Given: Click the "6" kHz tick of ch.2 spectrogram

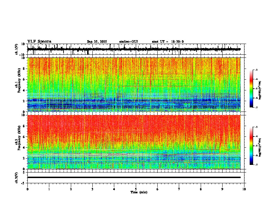Looking at the screenshot, I should [24, 137].
